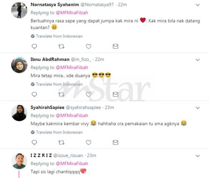The height and width of the screenshot is (178, 209).
Task: Translate SyahirahSapiee's tweet from Indonesian
Action: coord(57,132)
